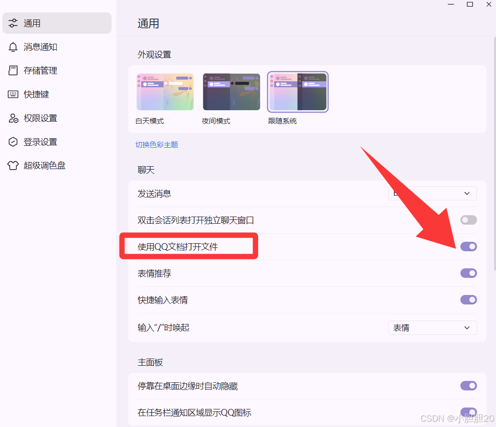Click 白天模式 label text
The width and height of the screenshot is (496, 427).
(x=150, y=121)
